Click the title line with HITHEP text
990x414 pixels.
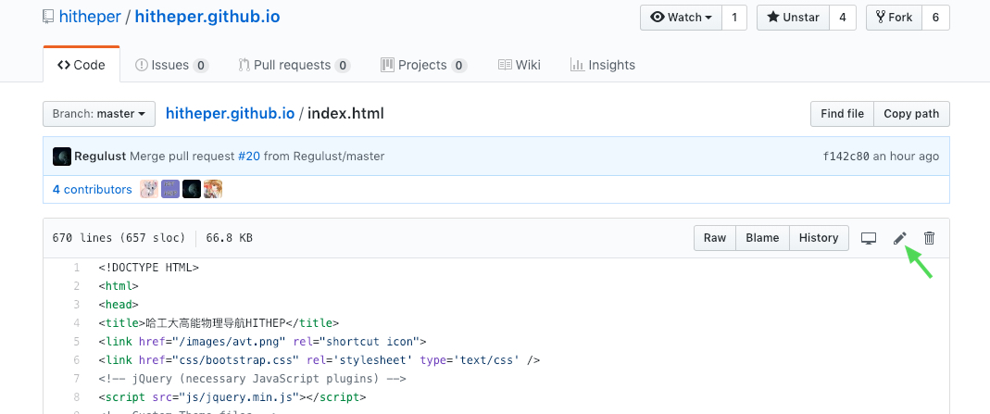point(219,323)
